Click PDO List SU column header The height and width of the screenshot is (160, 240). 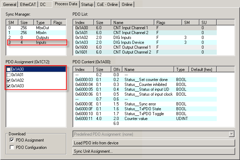pyautogui.click(x=208, y=23)
